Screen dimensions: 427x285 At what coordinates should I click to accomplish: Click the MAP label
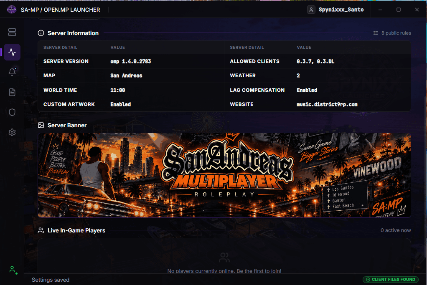point(49,76)
